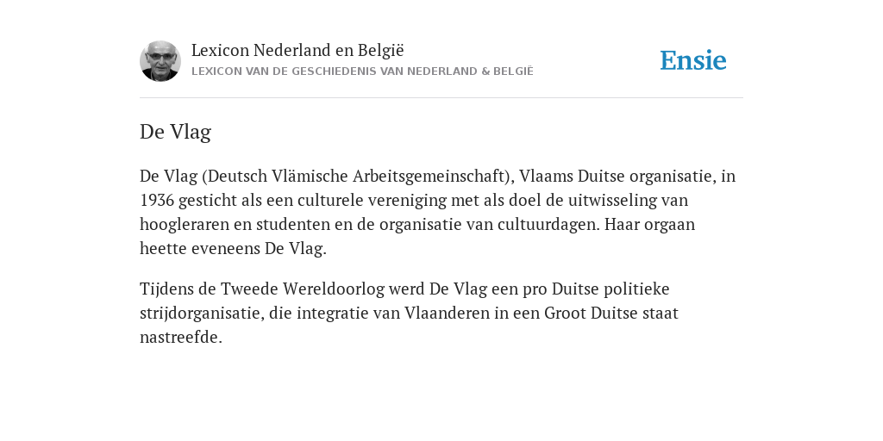Open the Ensie logo link
883x441 pixels.
click(x=693, y=61)
